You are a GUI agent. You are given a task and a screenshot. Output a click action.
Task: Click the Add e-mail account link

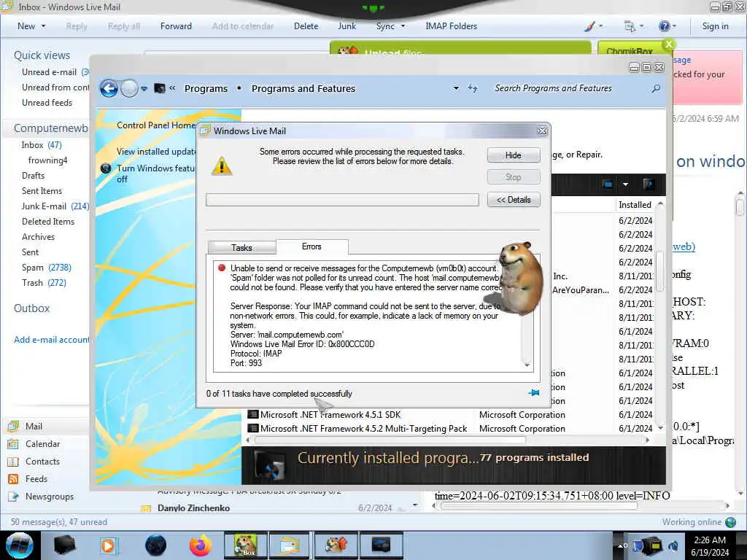[51, 340]
